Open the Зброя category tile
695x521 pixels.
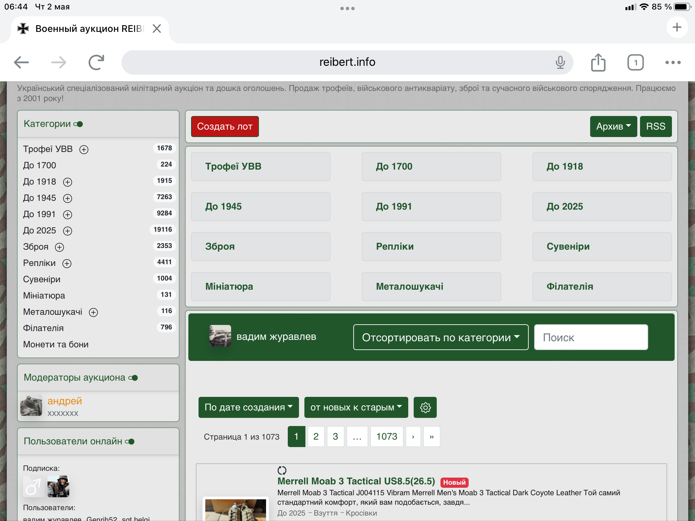[x=260, y=247]
